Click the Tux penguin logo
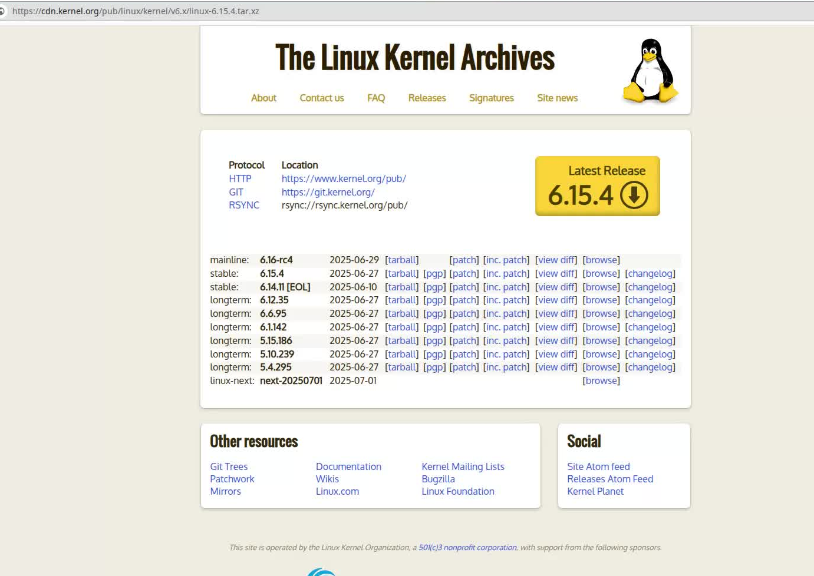The width and height of the screenshot is (814, 576). 651,71
